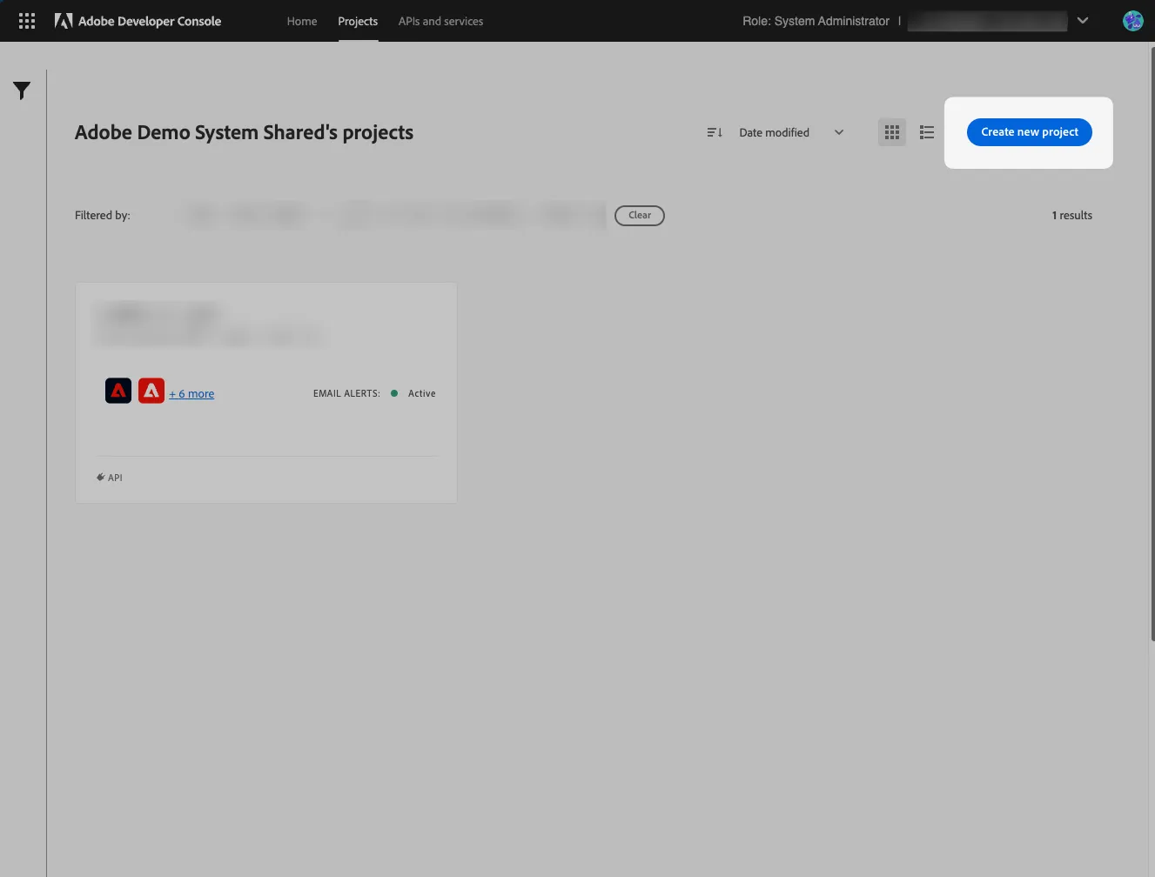Select the Projects tab
1155x877 pixels.
(x=358, y=21)
